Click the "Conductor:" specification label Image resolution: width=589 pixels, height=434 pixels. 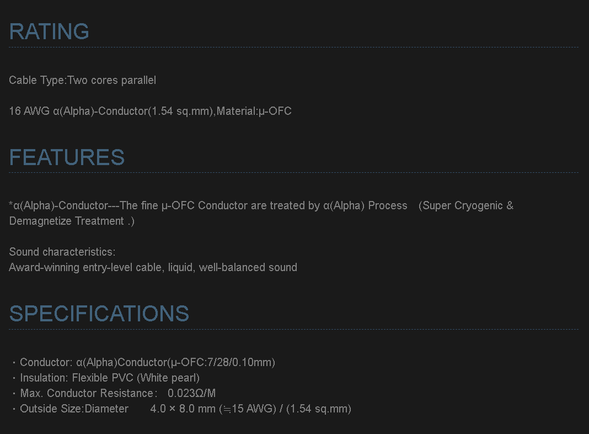click(46, 363)
